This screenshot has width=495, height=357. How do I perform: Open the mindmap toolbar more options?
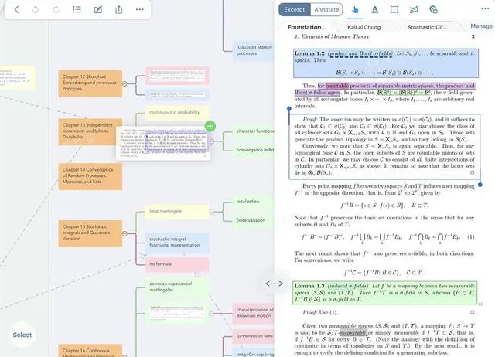click(140, 9)
